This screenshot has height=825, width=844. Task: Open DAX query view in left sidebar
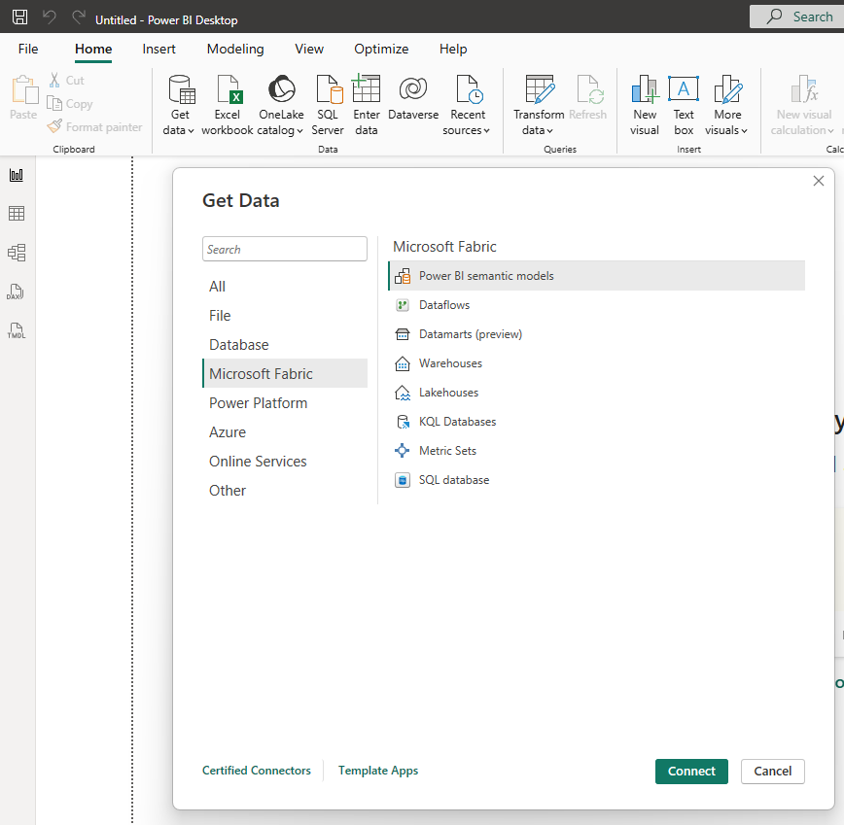coord(16,292)
